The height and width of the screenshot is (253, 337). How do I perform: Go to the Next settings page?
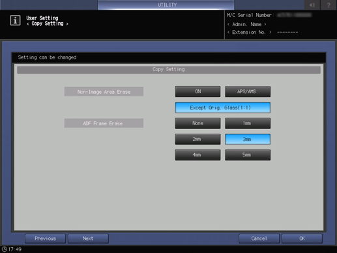click(x=88, y=239)
